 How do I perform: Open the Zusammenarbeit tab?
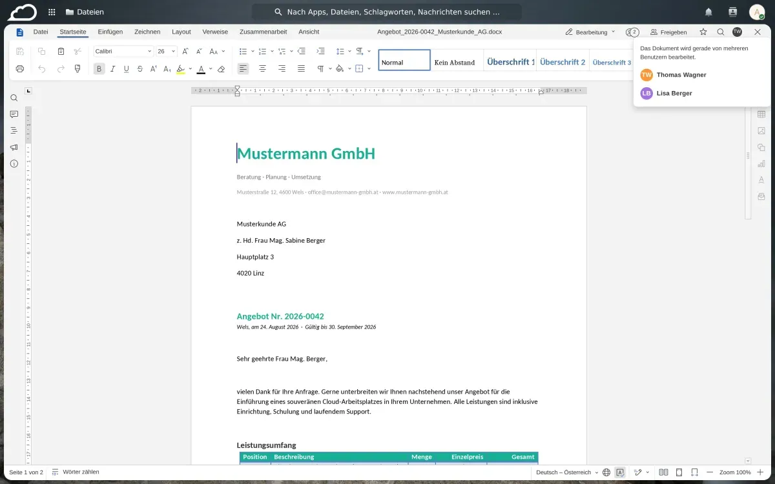pos(263,32)
